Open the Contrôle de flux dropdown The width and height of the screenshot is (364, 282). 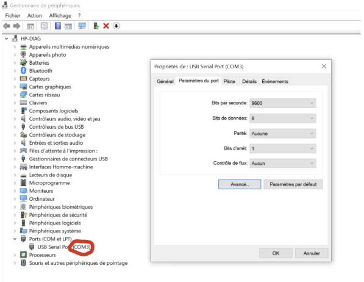[x=282, y=163]
